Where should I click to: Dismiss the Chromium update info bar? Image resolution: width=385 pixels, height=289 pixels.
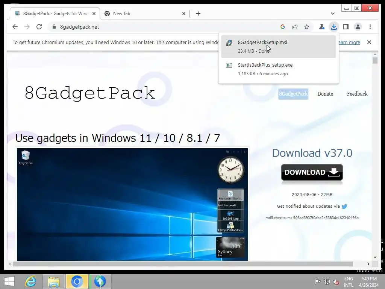point(369,42)
